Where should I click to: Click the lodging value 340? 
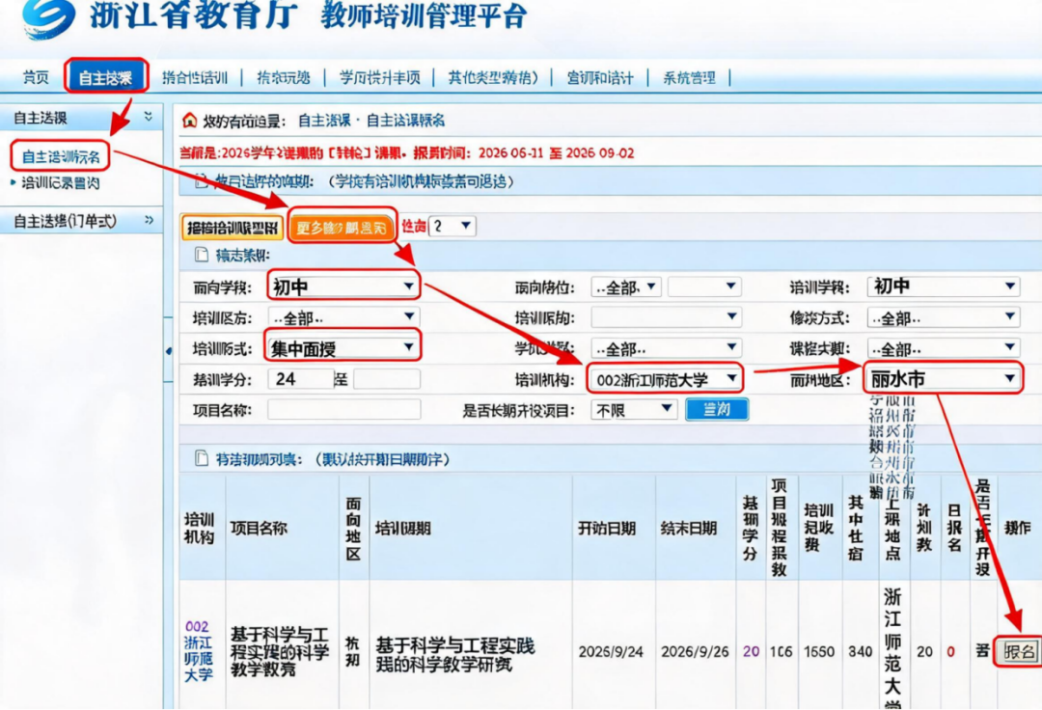point(860,651)
